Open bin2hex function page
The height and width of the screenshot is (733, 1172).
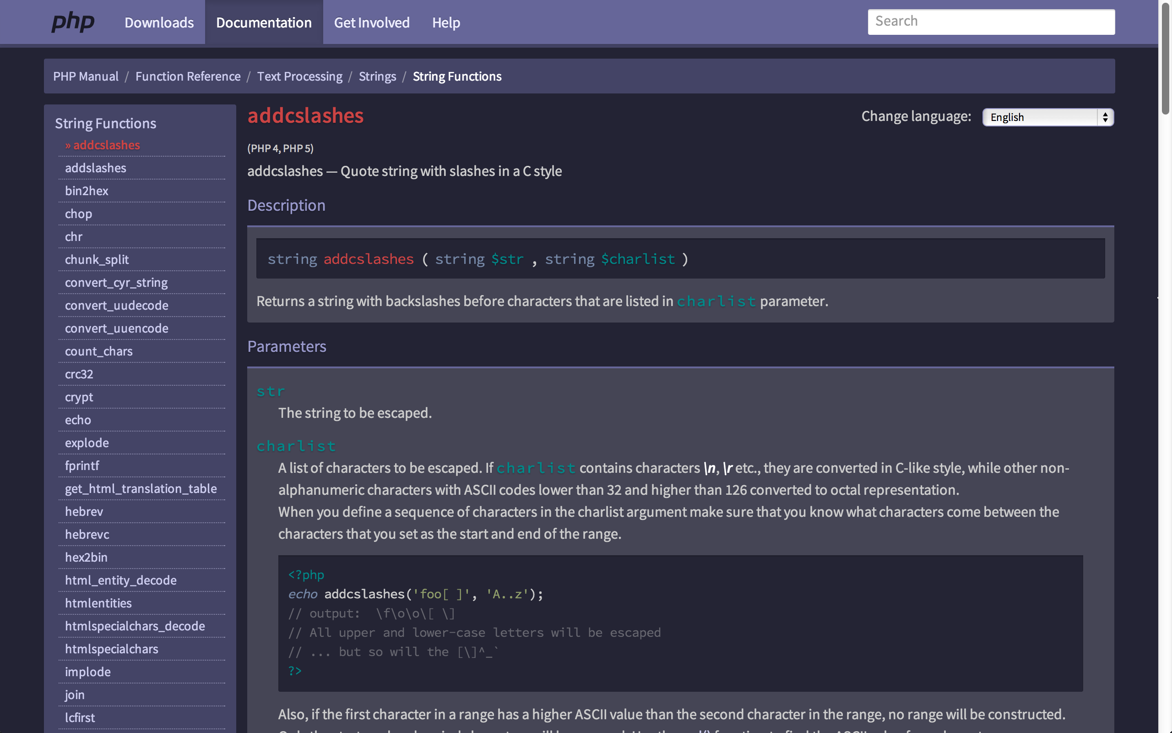tap(87, 191)
